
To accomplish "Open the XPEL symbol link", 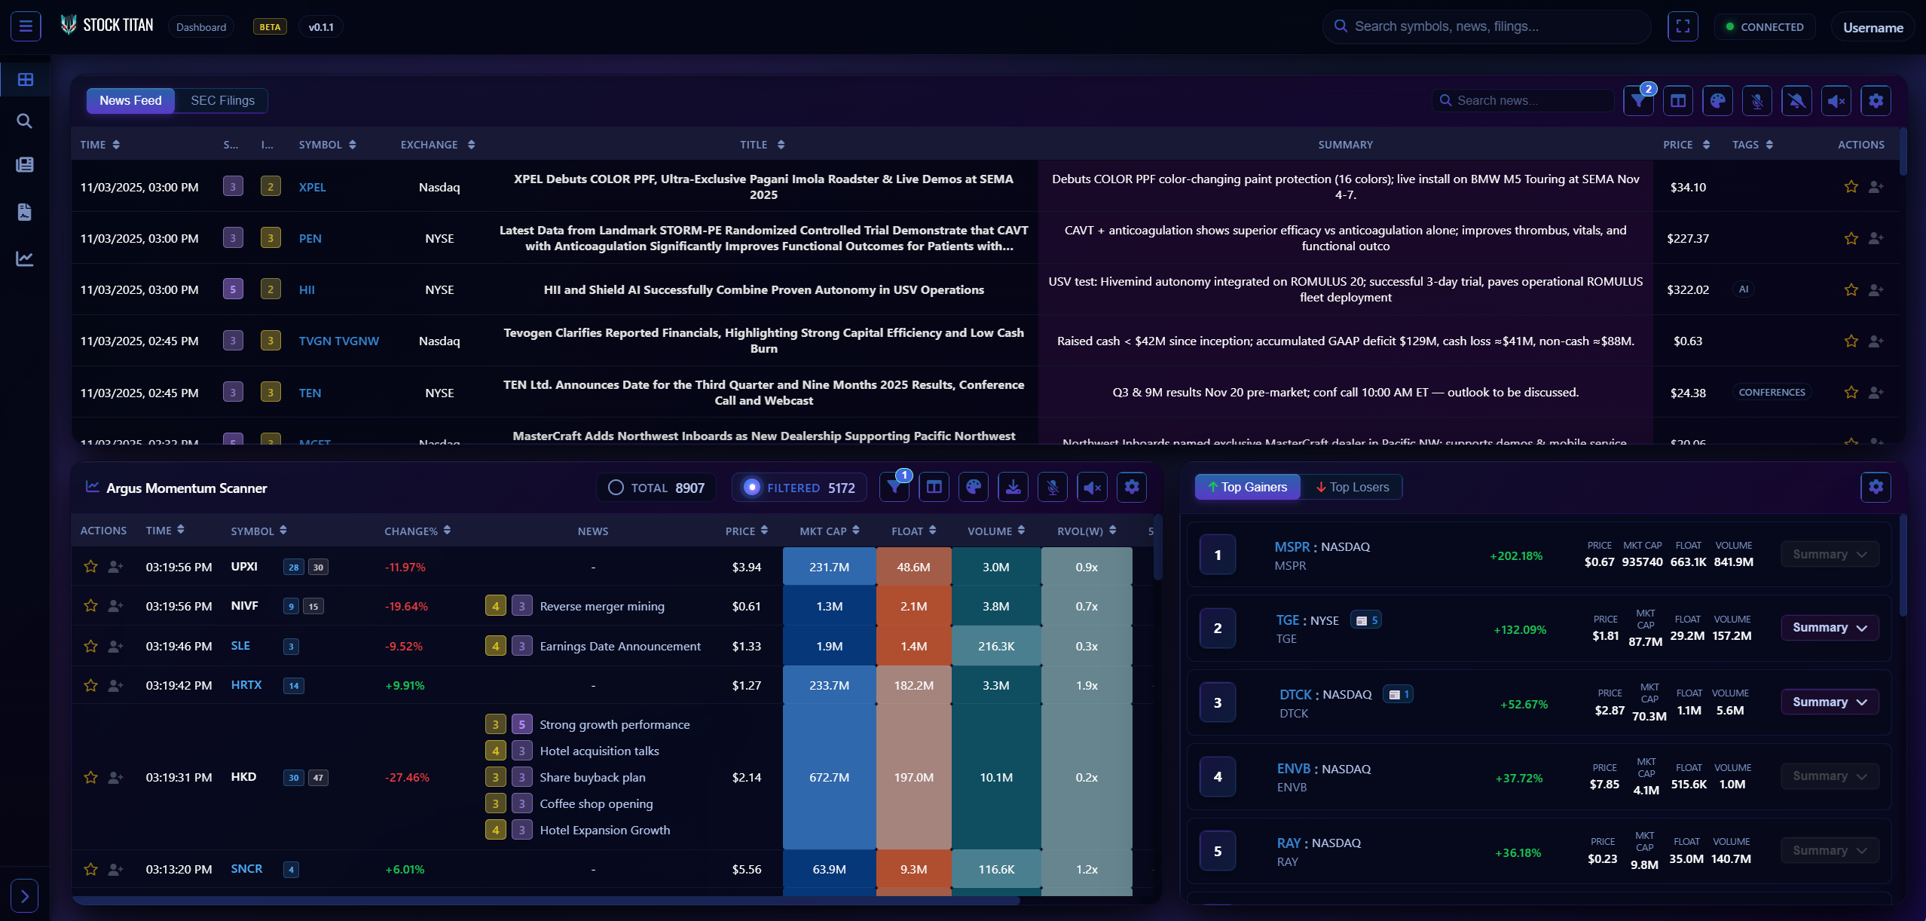I will pyautogui.click(x=313, y=186).
